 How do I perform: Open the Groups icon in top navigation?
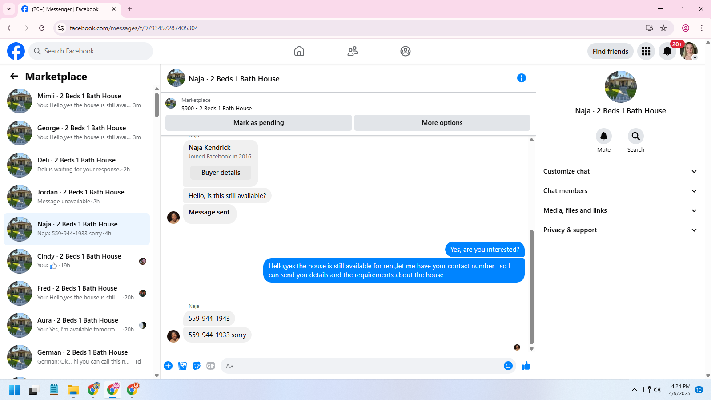[x=406, y=51]
